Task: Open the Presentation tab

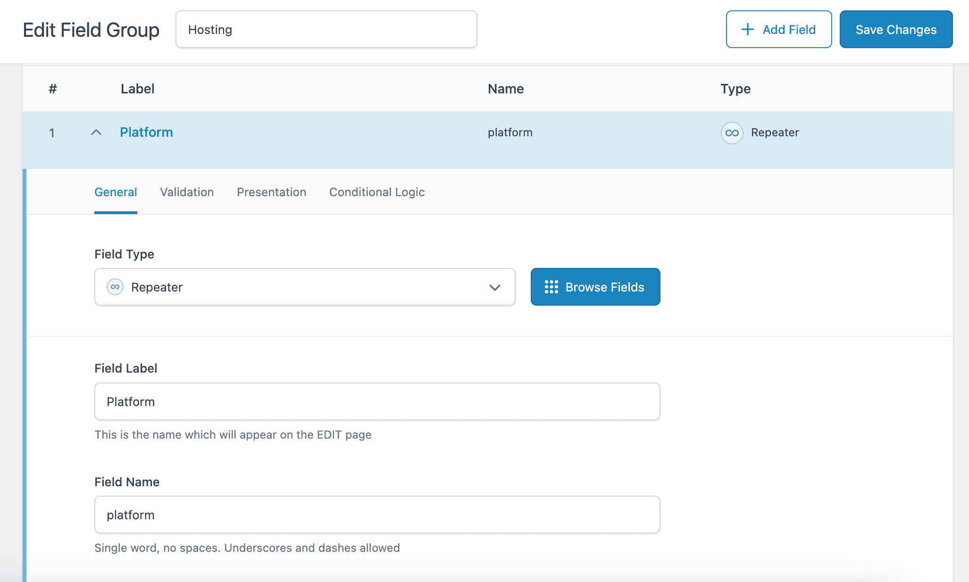Action: pyautogui.click(x=272, y=192)
